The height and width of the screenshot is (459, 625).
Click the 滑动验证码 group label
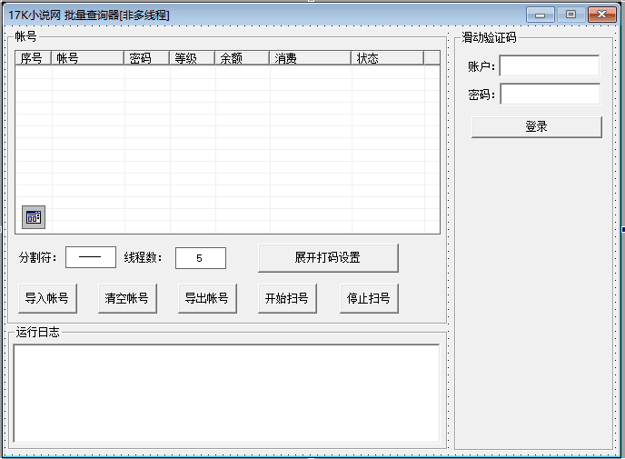pyautogui.click(x=489, y=37)
